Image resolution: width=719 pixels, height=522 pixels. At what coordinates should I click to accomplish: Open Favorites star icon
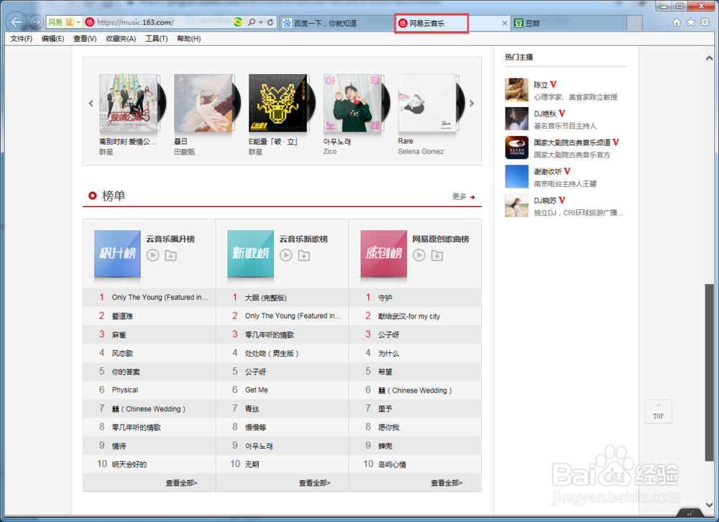click(691, 22)
